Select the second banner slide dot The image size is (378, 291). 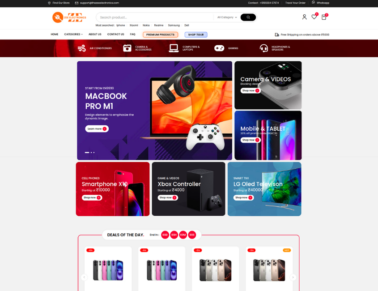[91, 153]
